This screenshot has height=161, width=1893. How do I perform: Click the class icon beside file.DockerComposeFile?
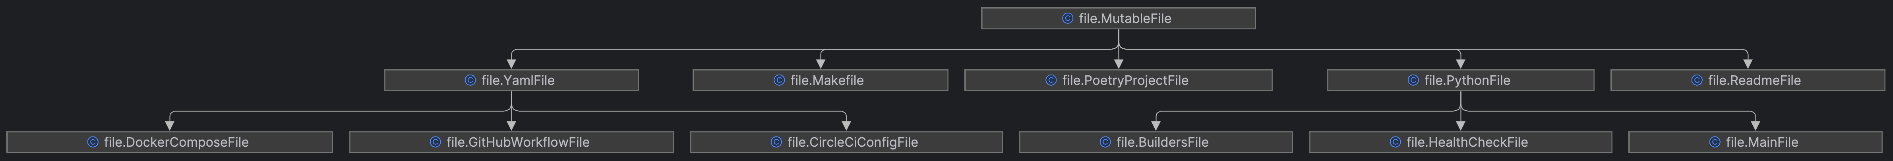coord(93,142)
